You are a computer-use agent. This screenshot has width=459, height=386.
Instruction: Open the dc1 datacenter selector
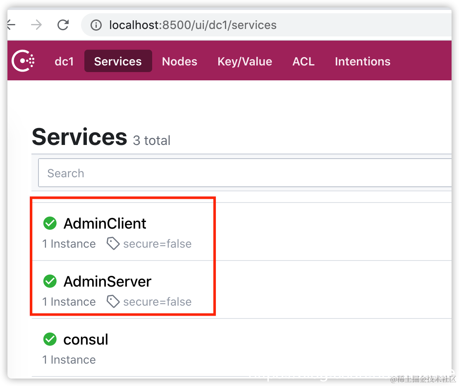(x=64, y=61)
